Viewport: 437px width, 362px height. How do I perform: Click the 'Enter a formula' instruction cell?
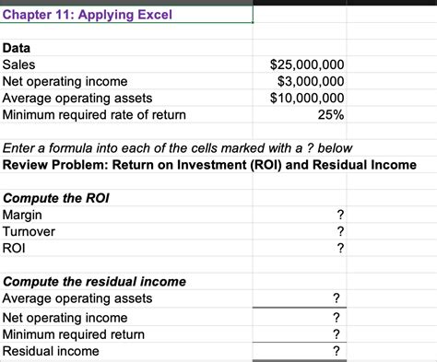[x=177, y=148]
